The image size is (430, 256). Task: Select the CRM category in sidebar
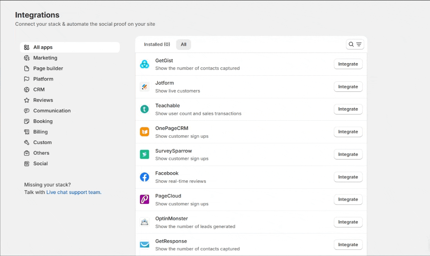coord(39,90)
